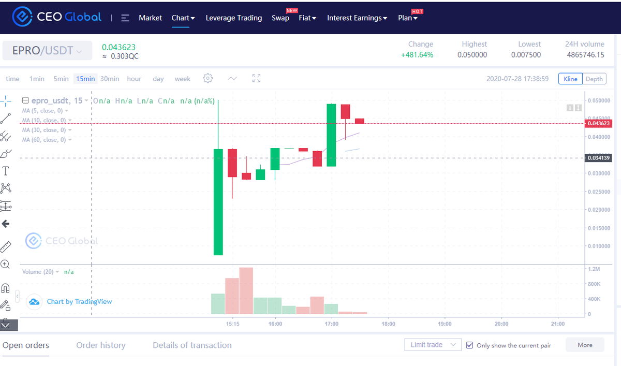This screenshot has height=366, width=621.
Task: Click the back arrow icon in toolbar
Action: click(x=5, y=224)
